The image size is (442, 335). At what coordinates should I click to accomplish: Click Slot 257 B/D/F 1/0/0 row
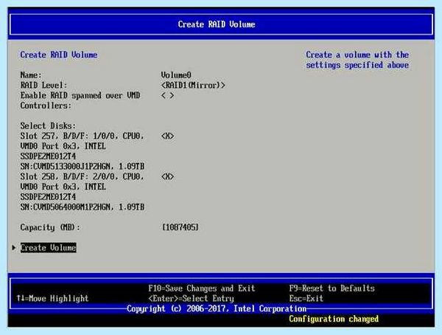[x=82, y=137]
